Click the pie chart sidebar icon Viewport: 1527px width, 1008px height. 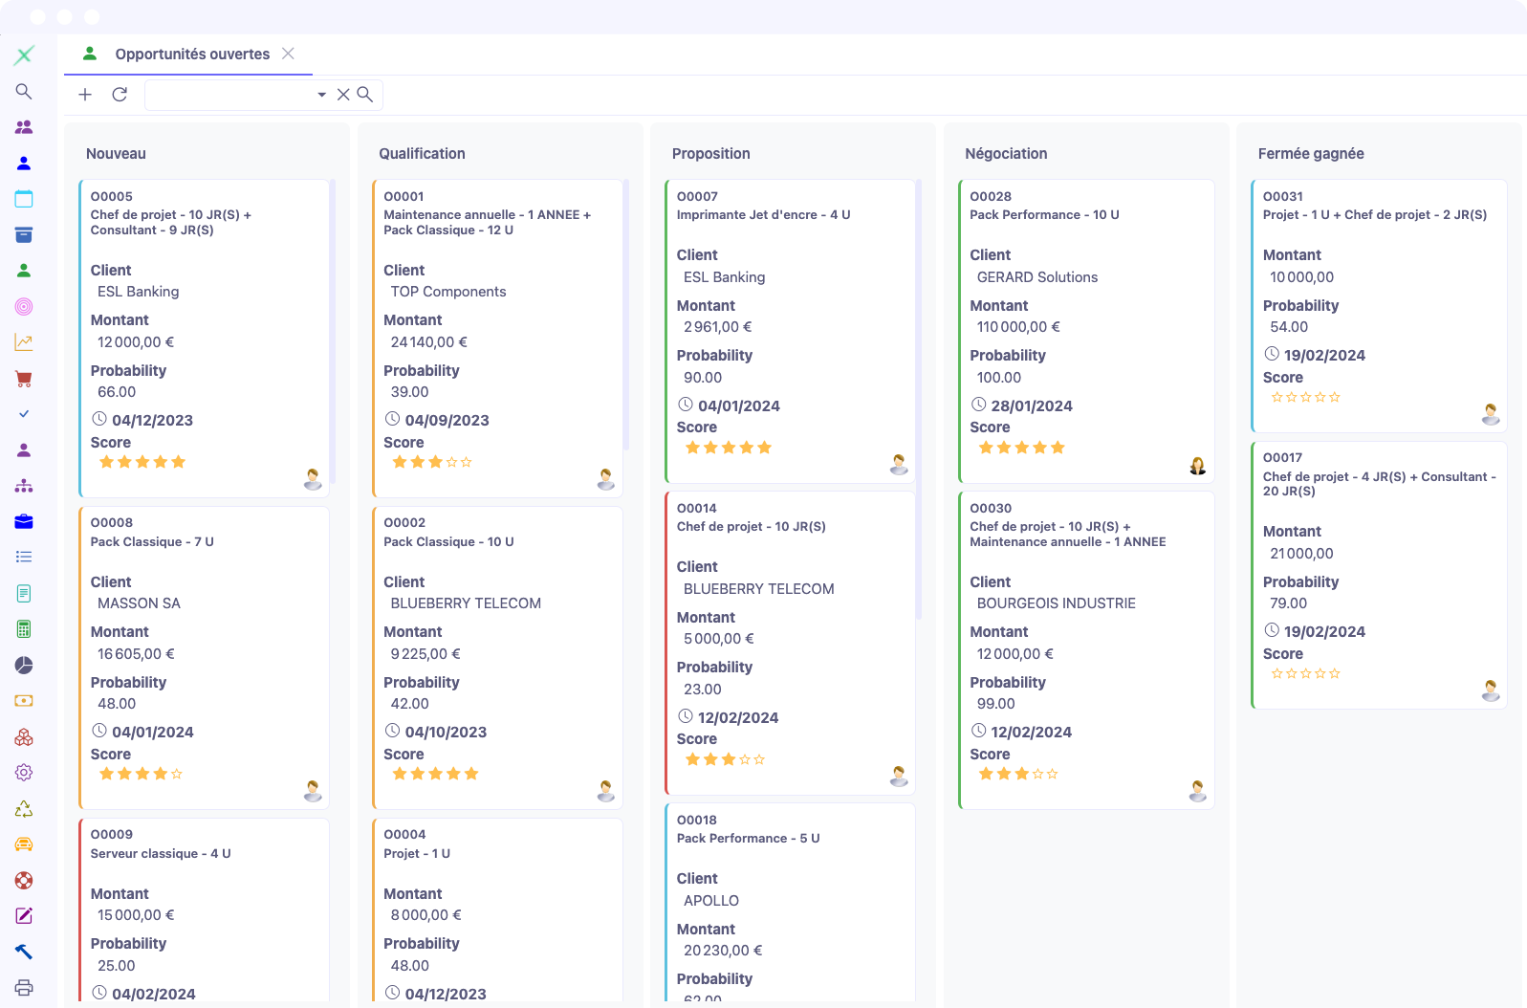pos(24,666)
